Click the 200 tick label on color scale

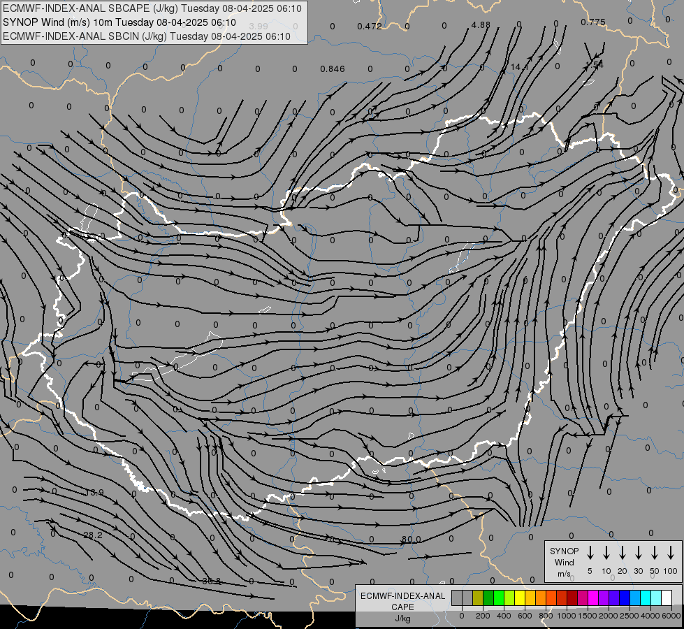point(483,616)
